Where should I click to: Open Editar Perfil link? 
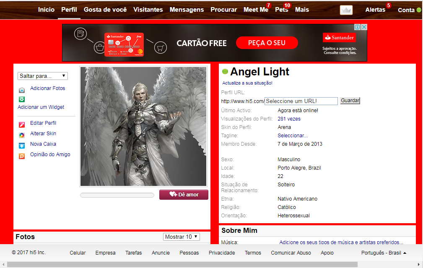click(x=43, y=123)
